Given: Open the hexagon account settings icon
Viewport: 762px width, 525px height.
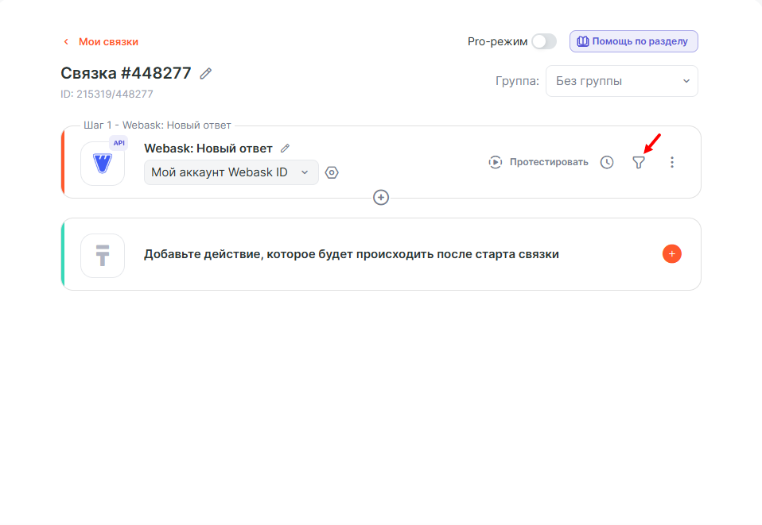Looking at the screenshot, I should [x=332, y=172].
